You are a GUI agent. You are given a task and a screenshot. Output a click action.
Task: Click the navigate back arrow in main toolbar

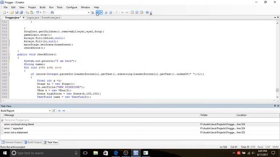click(x=122, y=13)
